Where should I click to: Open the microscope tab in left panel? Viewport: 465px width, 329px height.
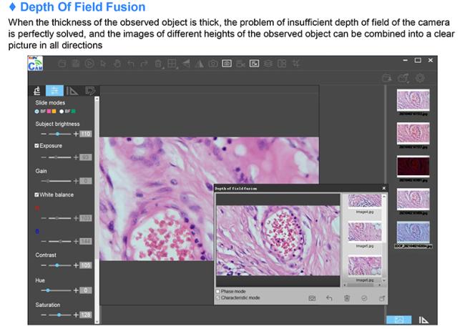36,90
